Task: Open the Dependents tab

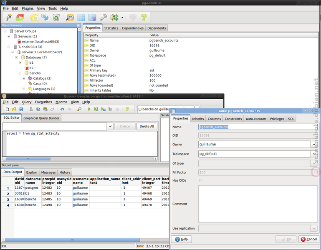Action: (x=157, y=28)
